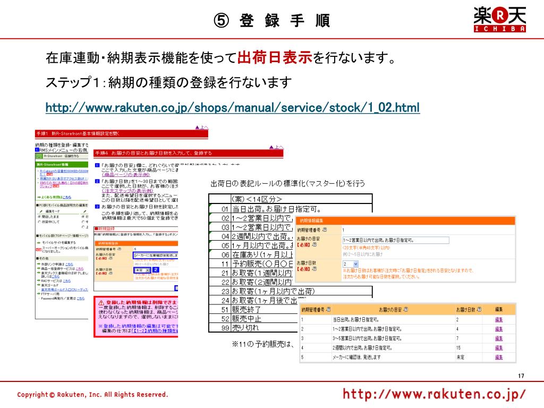Screen dimensions: 544x408
Task: Click the R-Storefront 店舗を作る tab icon
Action: pyautogui.click(x=39, y=156)
